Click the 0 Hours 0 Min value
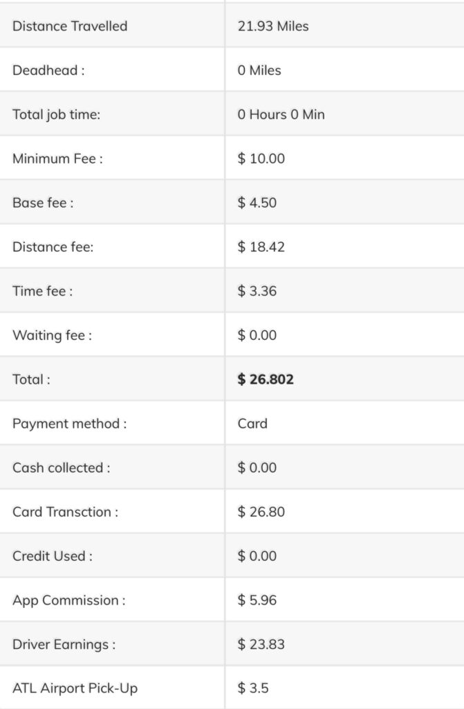 click(x=281, y=114)
